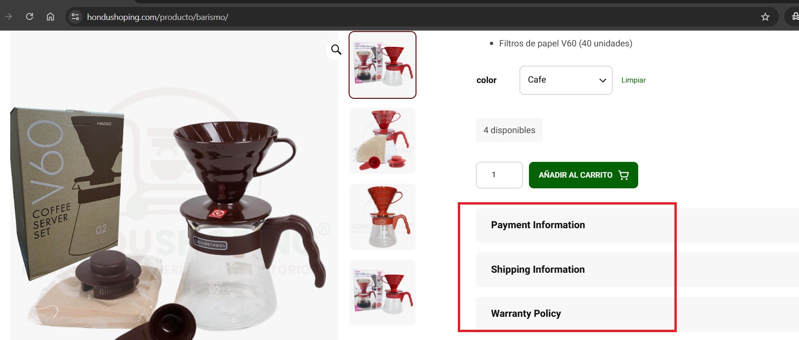The width and height of the screenshot is (799, 340).
Task: Bookmark this page with star icon
Action: pyautogui.click(x=765, y=17)
